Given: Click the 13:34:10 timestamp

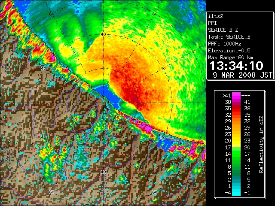Looking at the screenshot, I should (236, 66).
